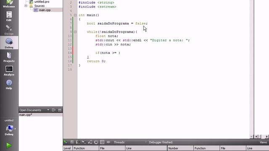
Task: Click the "Digitar a nota: " string
Action: (x=169, y=40)
